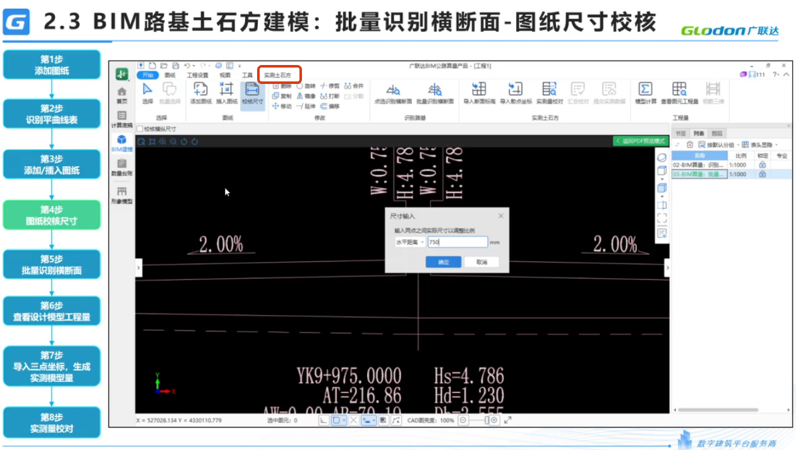Image resolution: width=796 pixels, height=450 pixels.
Task: Switch to the 实测土石方 ribbon tab
Action: point(279,74)
